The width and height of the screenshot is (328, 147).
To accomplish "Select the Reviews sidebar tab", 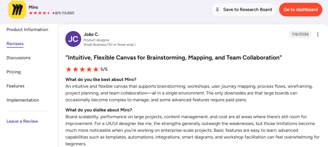I will (x=15, y=44).
